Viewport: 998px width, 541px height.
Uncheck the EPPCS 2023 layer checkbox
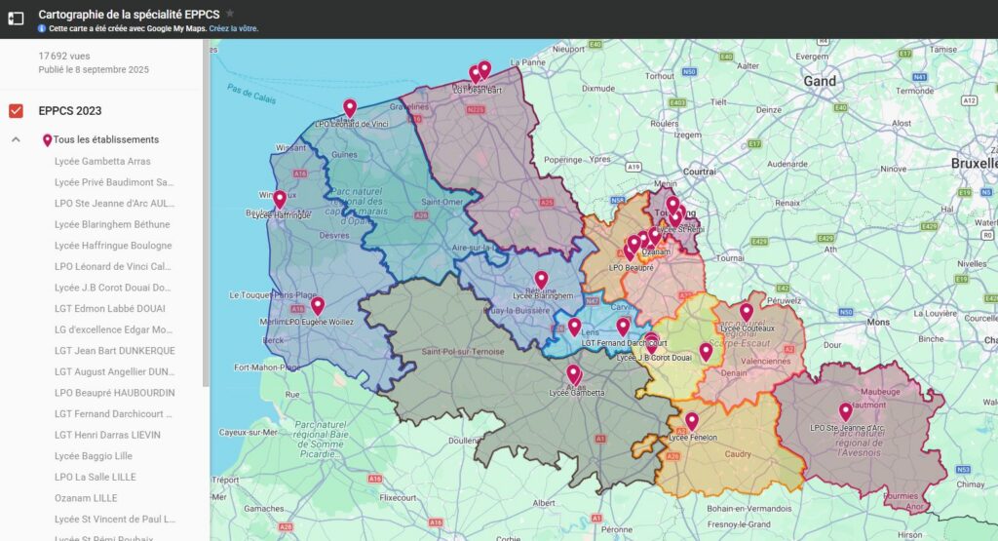point(16,110)
